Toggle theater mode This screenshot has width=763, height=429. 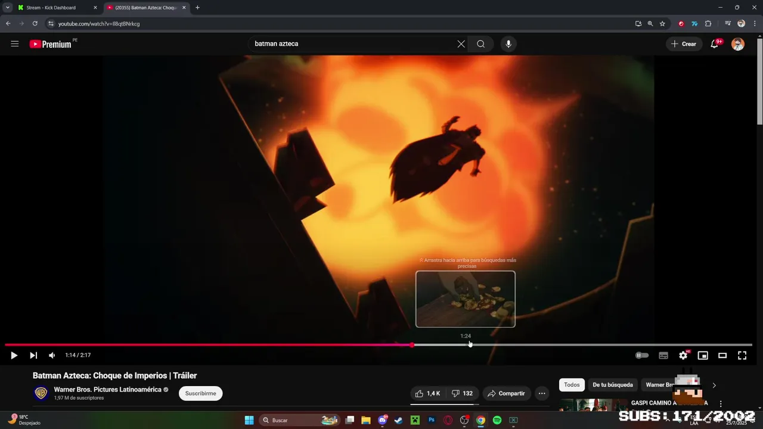[722, 356]
